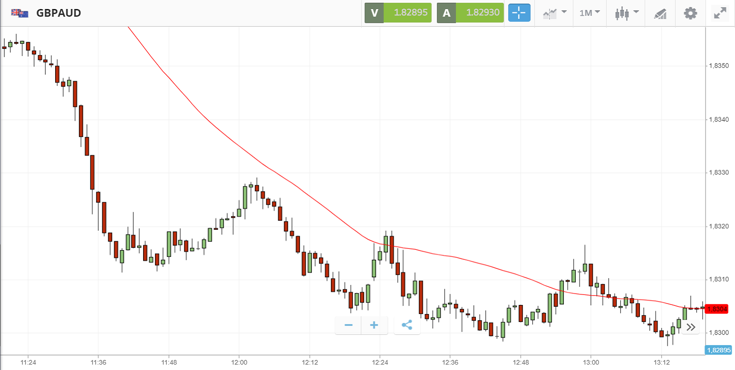Zoom out the chart with minus
The image size is (735, 370).
pyautogui.click(x=348, y=325)
